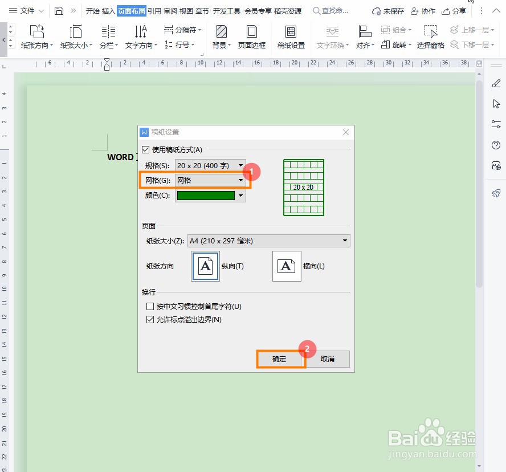Viewport: 506px width, 472px height.
Task: Click the 协作 collaborate button
Action: tap(423, 11)
